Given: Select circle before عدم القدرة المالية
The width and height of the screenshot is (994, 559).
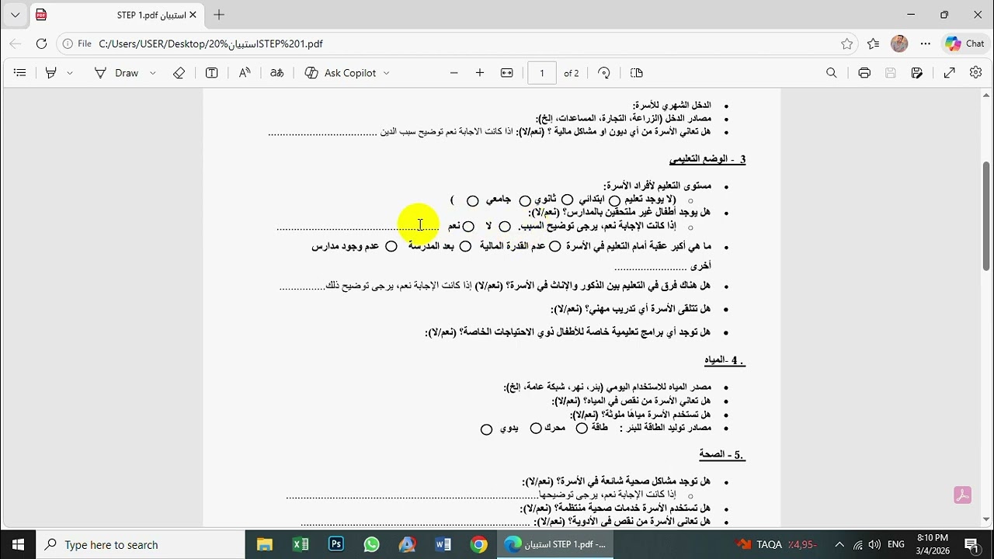Looking at the screenshot, I should click(555, 246).
